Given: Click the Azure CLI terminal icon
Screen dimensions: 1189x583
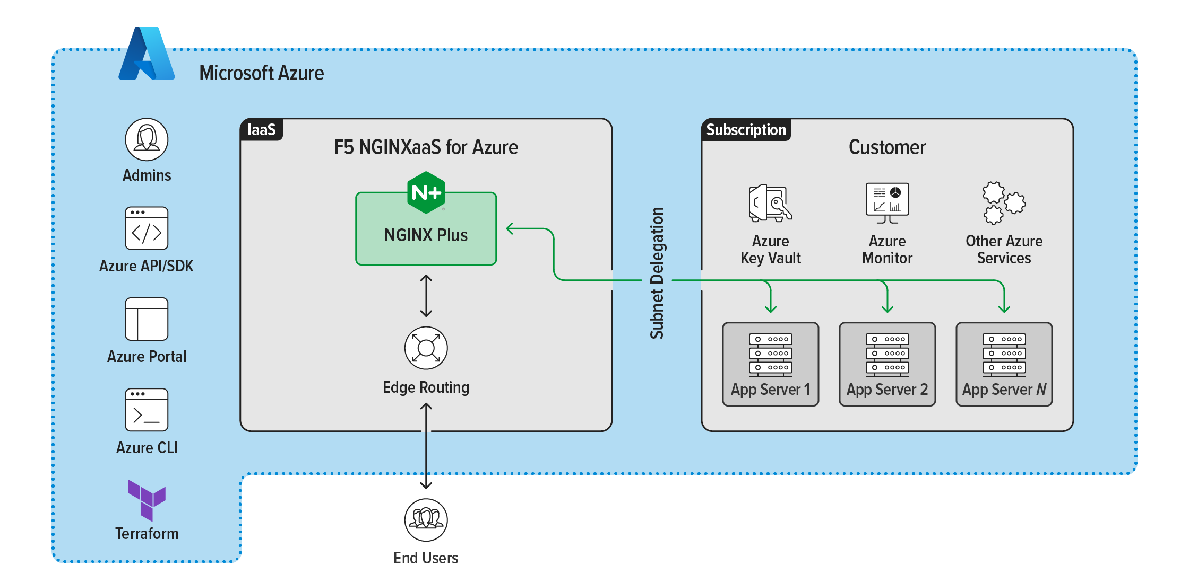Looking at the screenshot, I should point(147,410).
